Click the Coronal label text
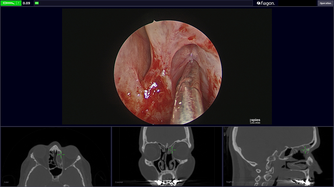 tap(119, 182)
